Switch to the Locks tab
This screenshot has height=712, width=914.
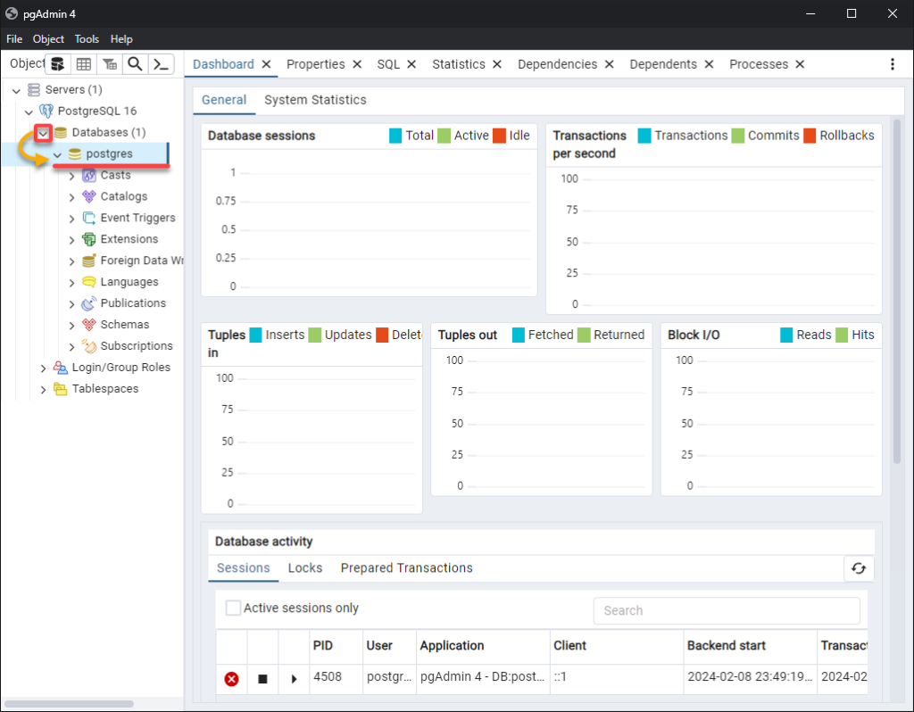tap(305, 568)
